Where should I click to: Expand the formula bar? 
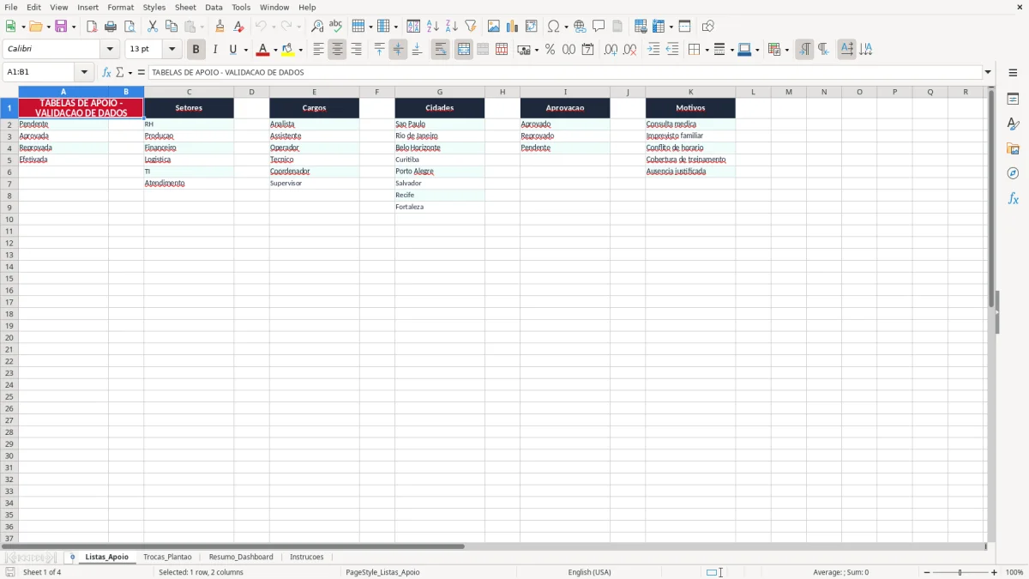tap(988, 72)
